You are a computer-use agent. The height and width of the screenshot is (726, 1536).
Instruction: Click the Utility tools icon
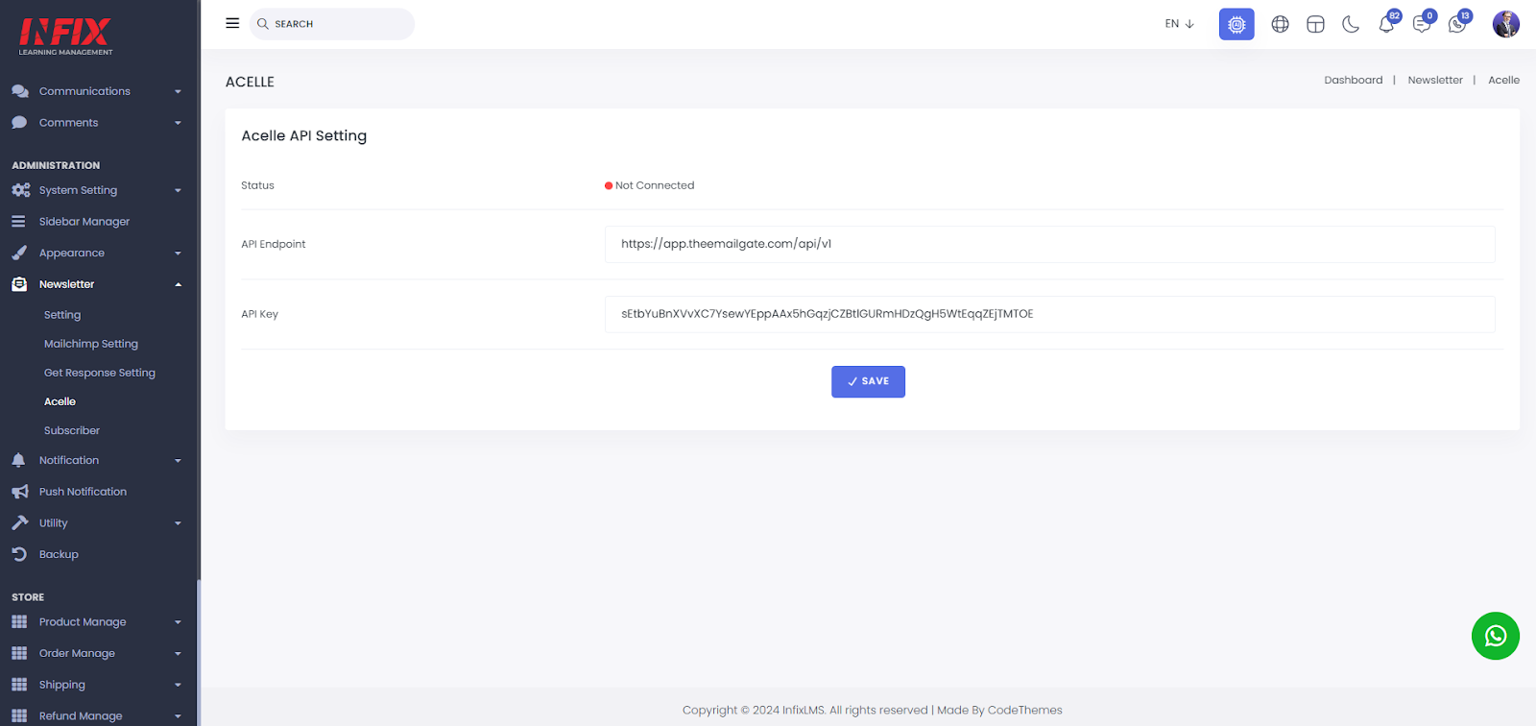[x=19, y=523]
